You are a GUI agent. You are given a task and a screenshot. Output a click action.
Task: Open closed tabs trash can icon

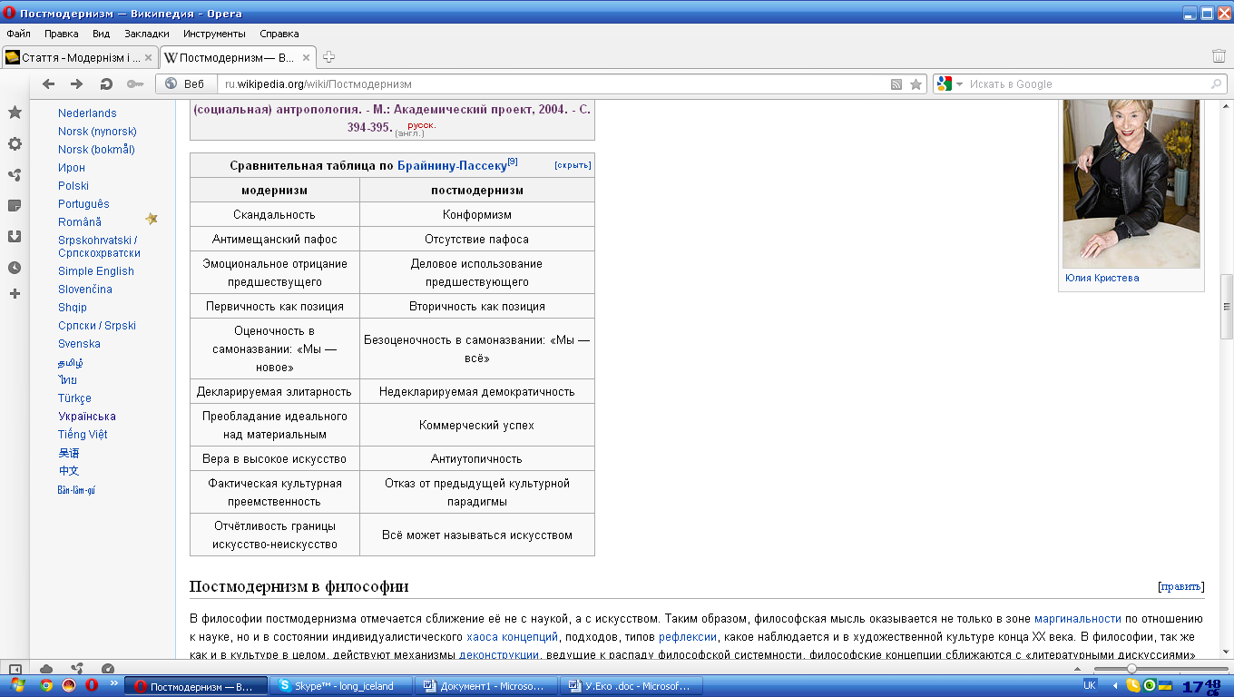(x=1219, y=56)
